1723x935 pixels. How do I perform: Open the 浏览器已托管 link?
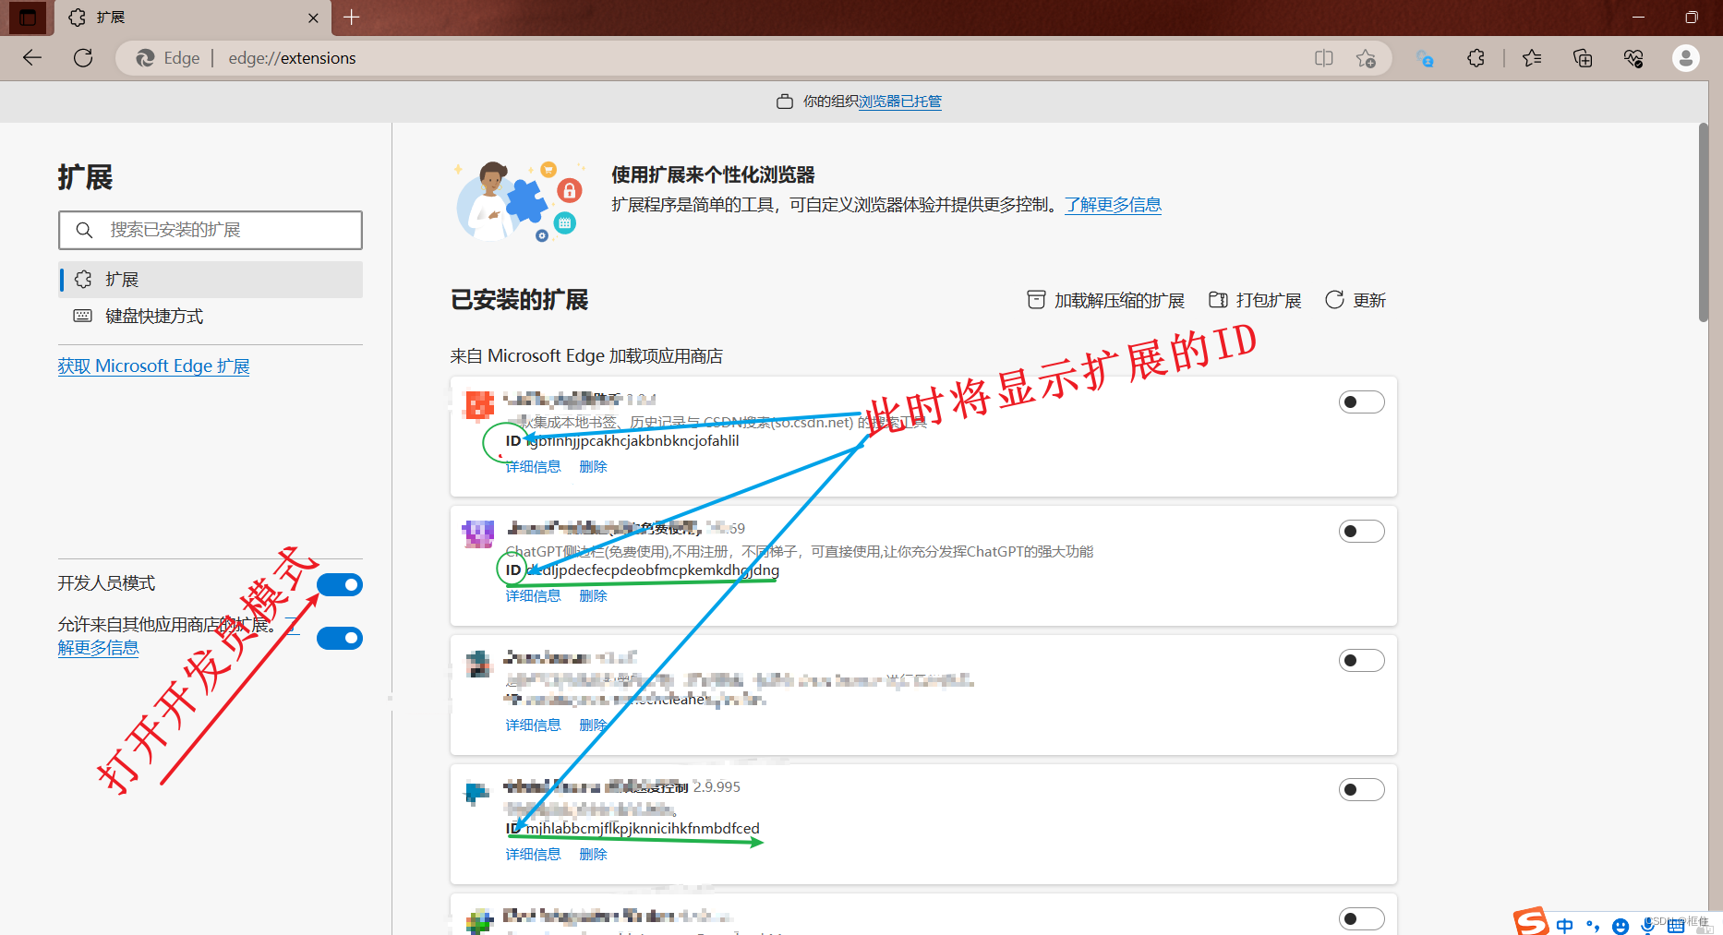[900, 102]
